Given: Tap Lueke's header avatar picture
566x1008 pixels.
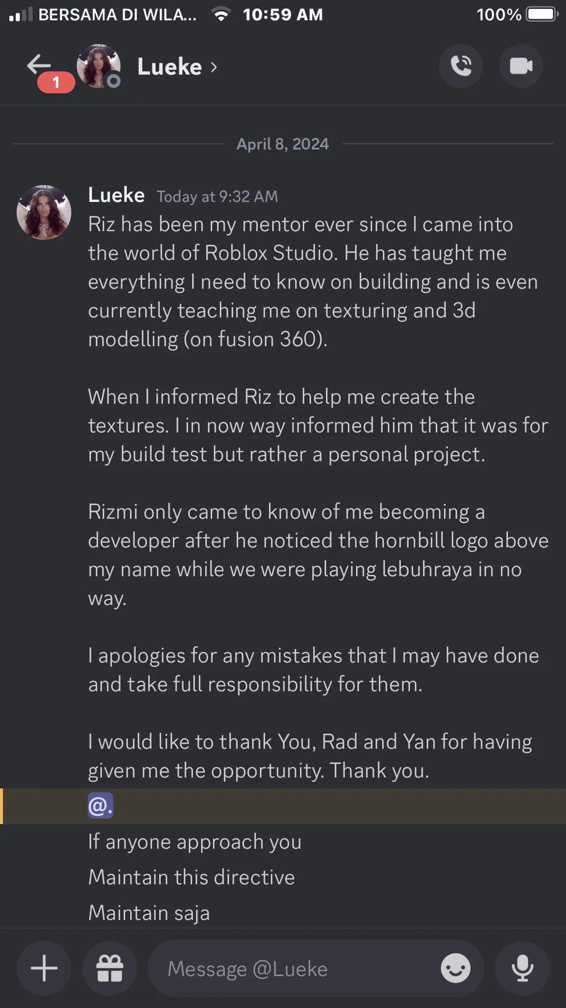Looking at the screenshot, I should [x=98, y=66].
